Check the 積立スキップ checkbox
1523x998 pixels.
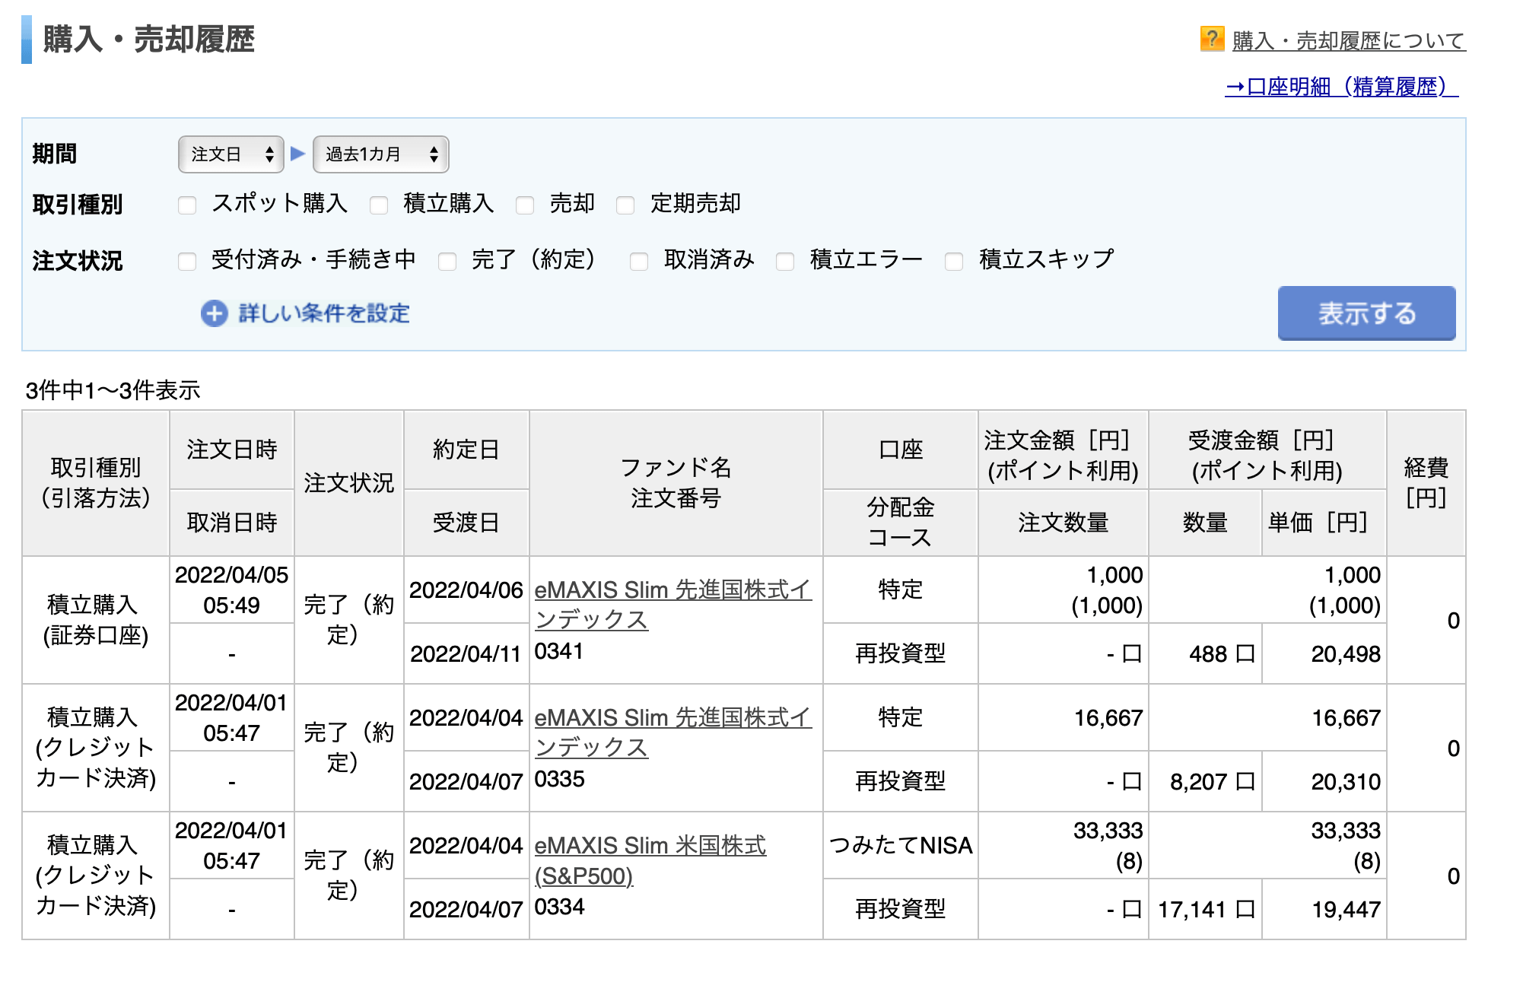click(x=954, y=261)
